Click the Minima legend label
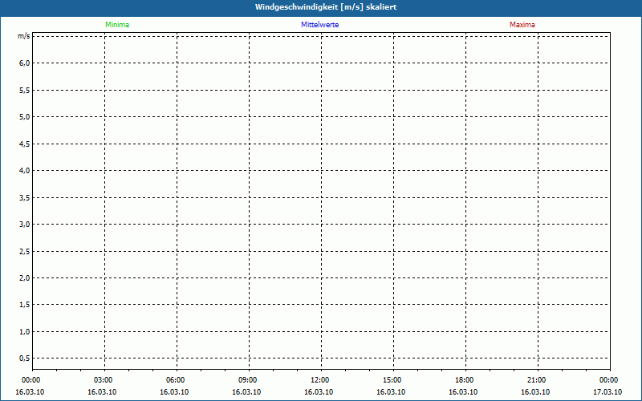This screenshot has height=401, width=642. [x=117, y=25]
